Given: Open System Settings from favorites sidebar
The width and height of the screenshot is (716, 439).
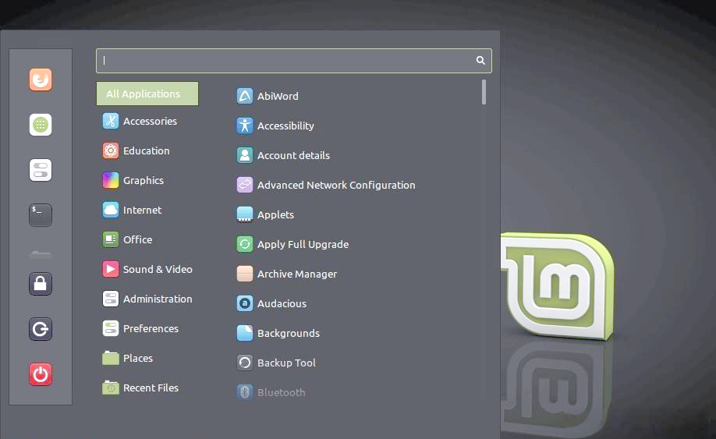Looking at the screenshot, I should pos(41,170).
